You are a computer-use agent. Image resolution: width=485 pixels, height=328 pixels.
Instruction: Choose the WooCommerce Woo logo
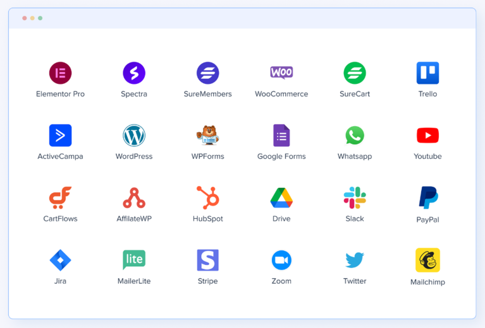tap(281, 73)
